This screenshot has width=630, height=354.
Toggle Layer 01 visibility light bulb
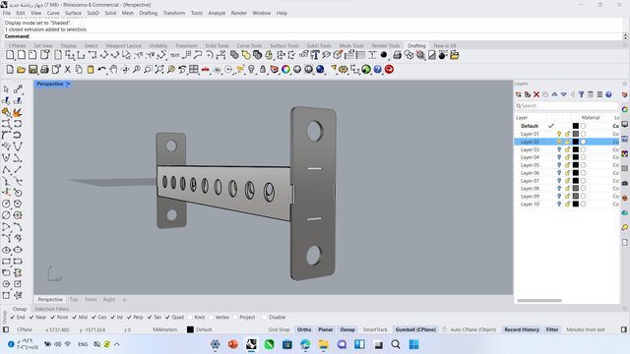(x=559, y=134)
